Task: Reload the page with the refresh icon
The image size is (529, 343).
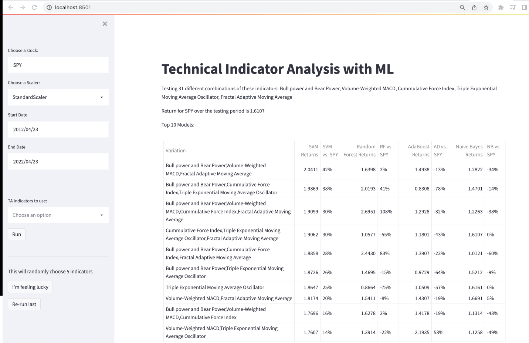Action: pyautogui.click(x=34, y=7)
